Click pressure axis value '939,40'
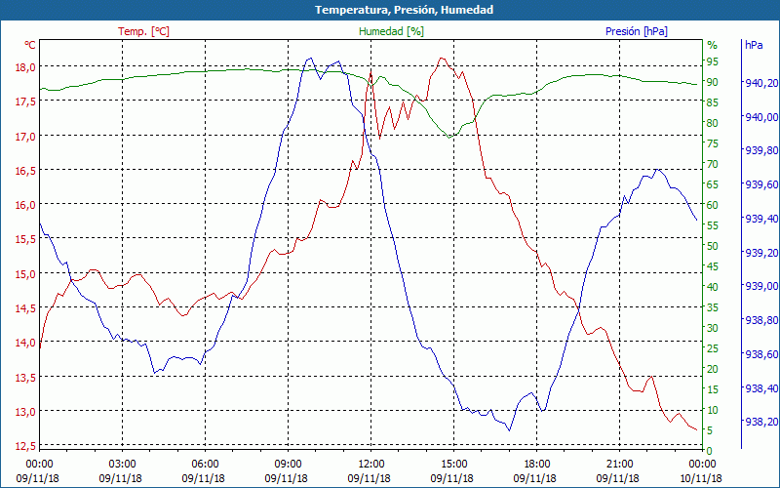 coord(761,218)
